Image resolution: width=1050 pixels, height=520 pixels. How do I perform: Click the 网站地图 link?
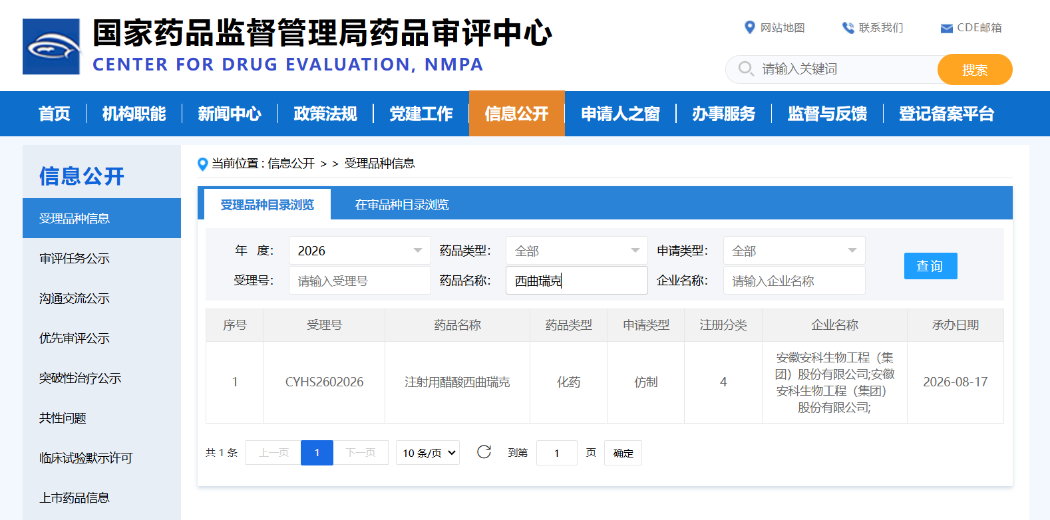pos(783,28)
